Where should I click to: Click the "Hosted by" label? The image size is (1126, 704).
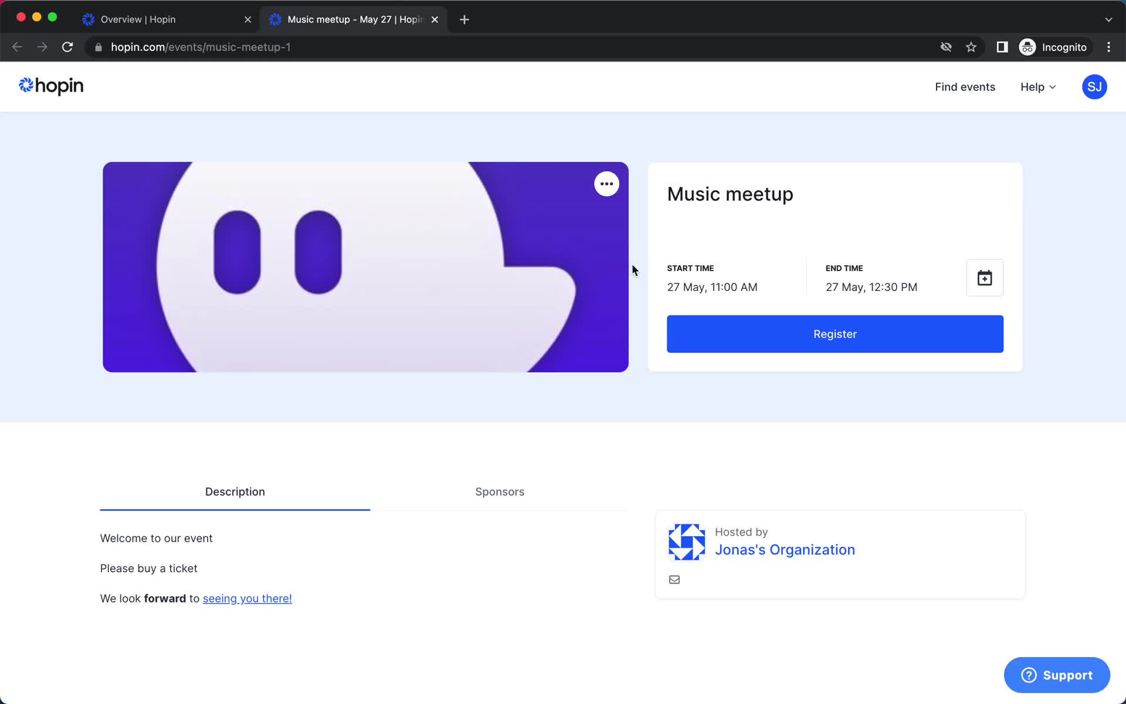741,532
